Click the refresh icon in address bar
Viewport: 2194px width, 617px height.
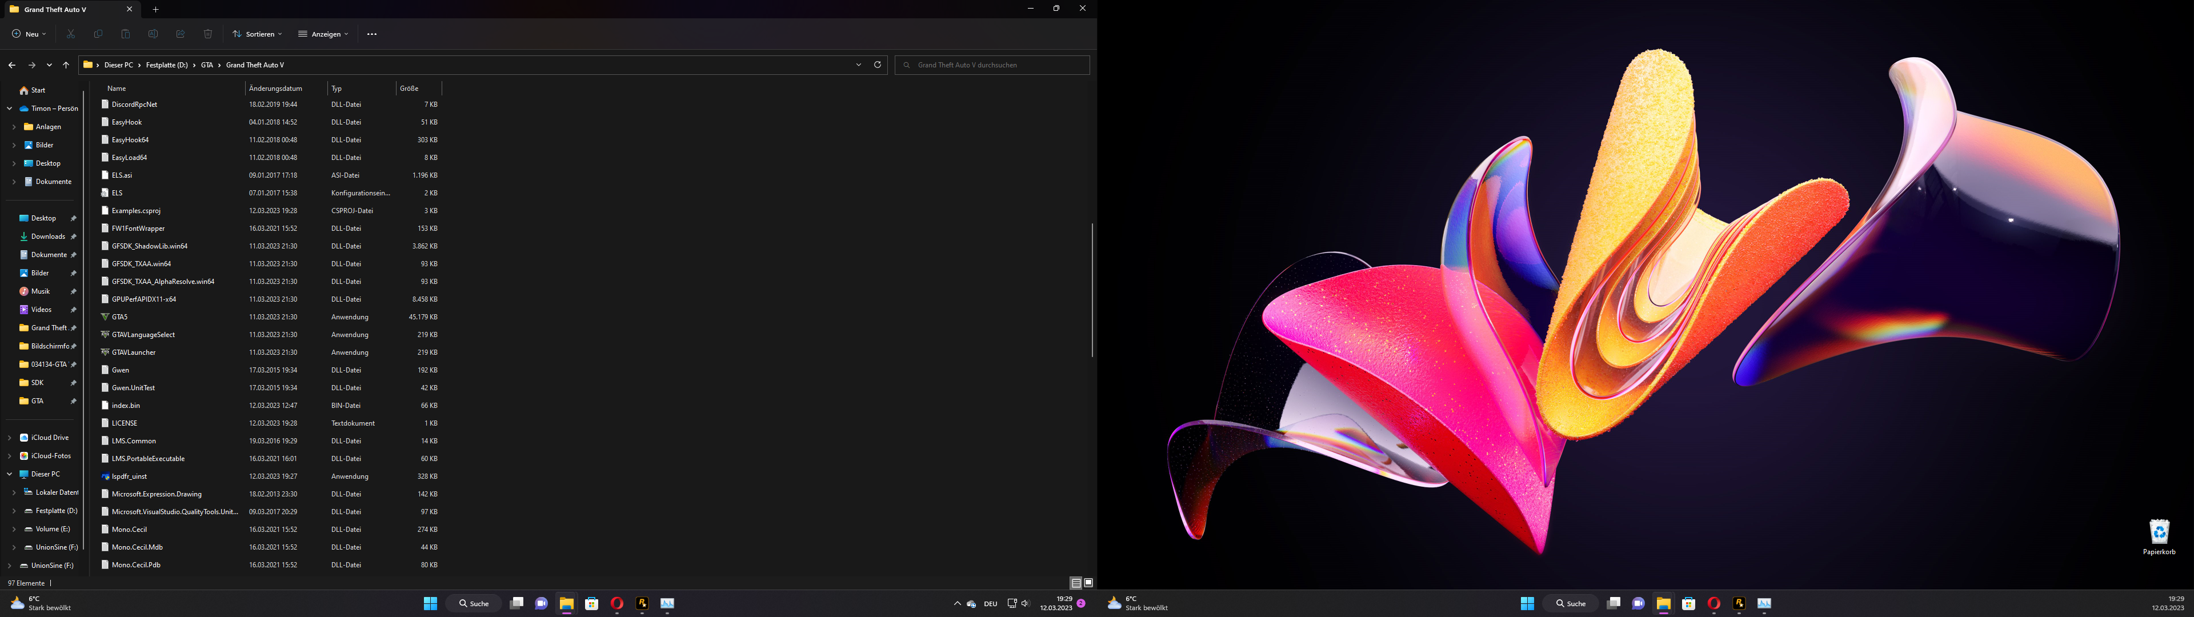[877, 65]
